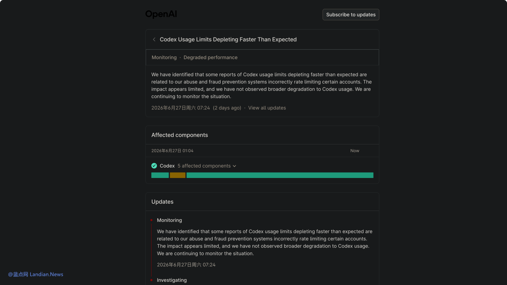
Task: Click the (2 days ago) relative time
Action: click(x=227, y=108)
